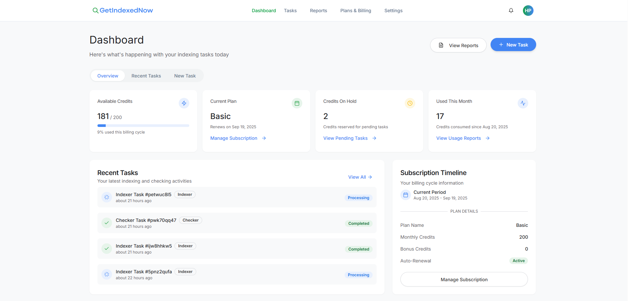Image resolution: width=628 pixels, height=301 pixels.
Task: Click the checkmark icon on Checker Task #pwk70qq47
Action: (106, 223)
